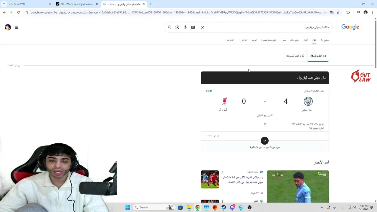Switch to the TikTok trending videos tab
The image size is (377, 212).
[77, 4]
